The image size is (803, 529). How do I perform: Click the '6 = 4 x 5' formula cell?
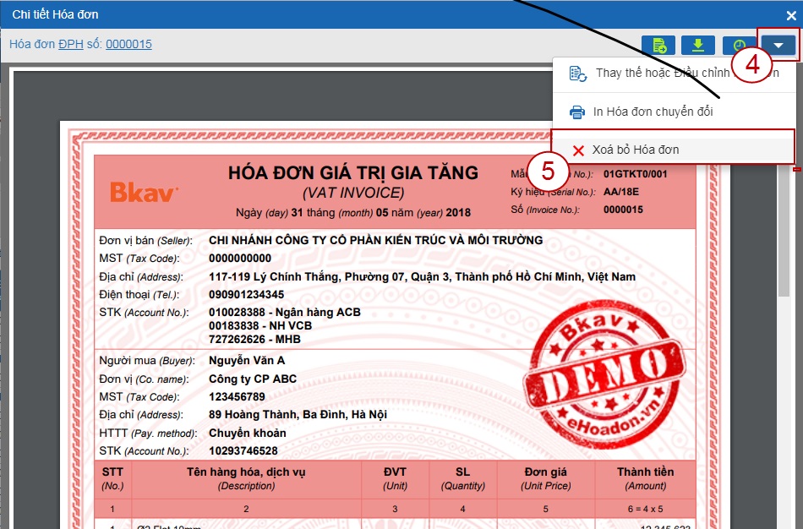pos(645,509)
